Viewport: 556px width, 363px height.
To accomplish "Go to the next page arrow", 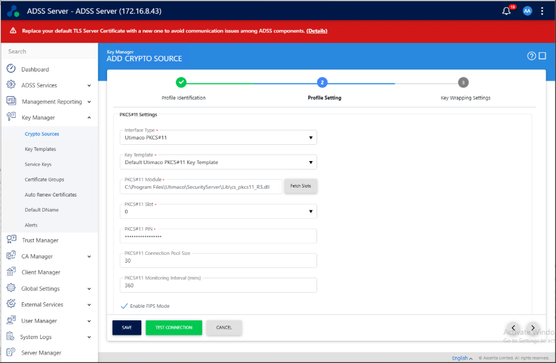I will pos(533,328).
